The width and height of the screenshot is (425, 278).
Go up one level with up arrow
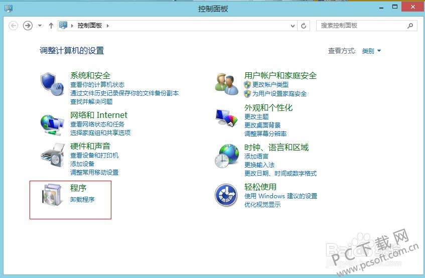point(51,26)
